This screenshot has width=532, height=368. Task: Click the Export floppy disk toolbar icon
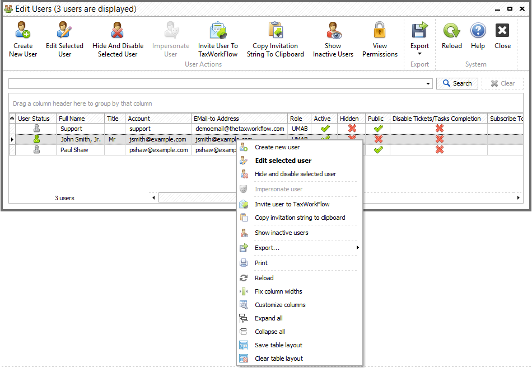coord(419,30)
